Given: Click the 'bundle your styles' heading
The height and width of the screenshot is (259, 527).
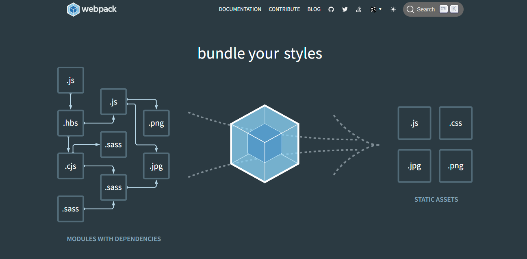Looking at the screenshot, I should point(260,53).
